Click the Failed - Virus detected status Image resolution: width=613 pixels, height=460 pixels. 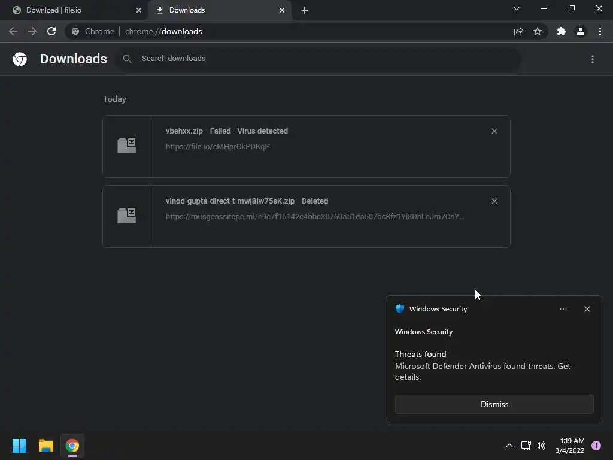(248, 131)
